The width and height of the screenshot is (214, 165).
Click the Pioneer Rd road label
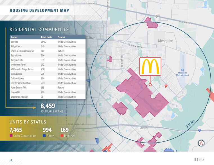[x=122, y=61]
